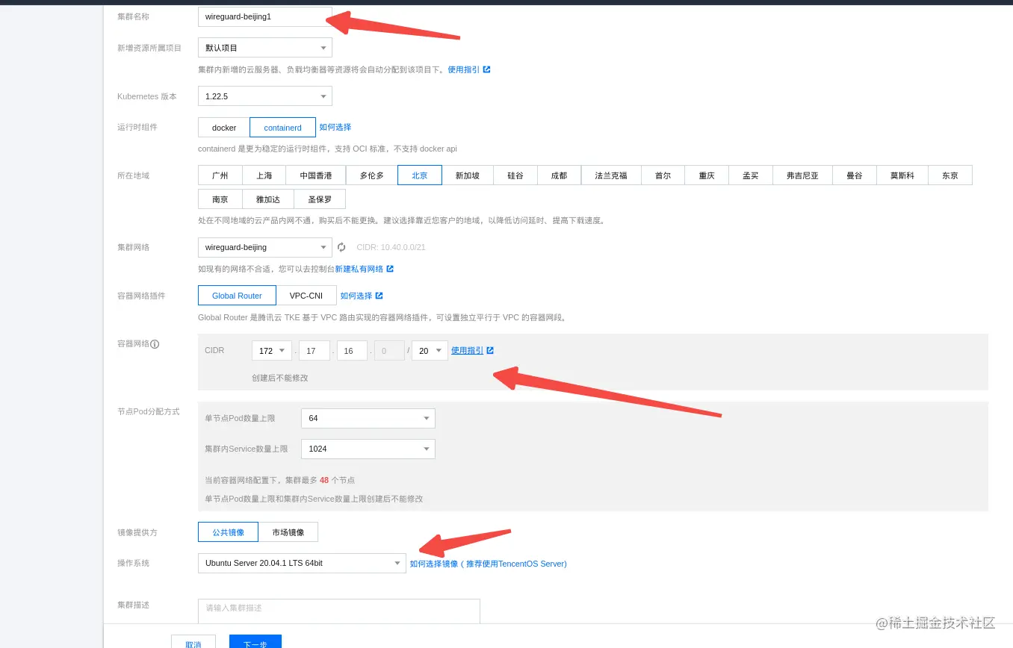Select the 上海 region

[x=264, y=175]
